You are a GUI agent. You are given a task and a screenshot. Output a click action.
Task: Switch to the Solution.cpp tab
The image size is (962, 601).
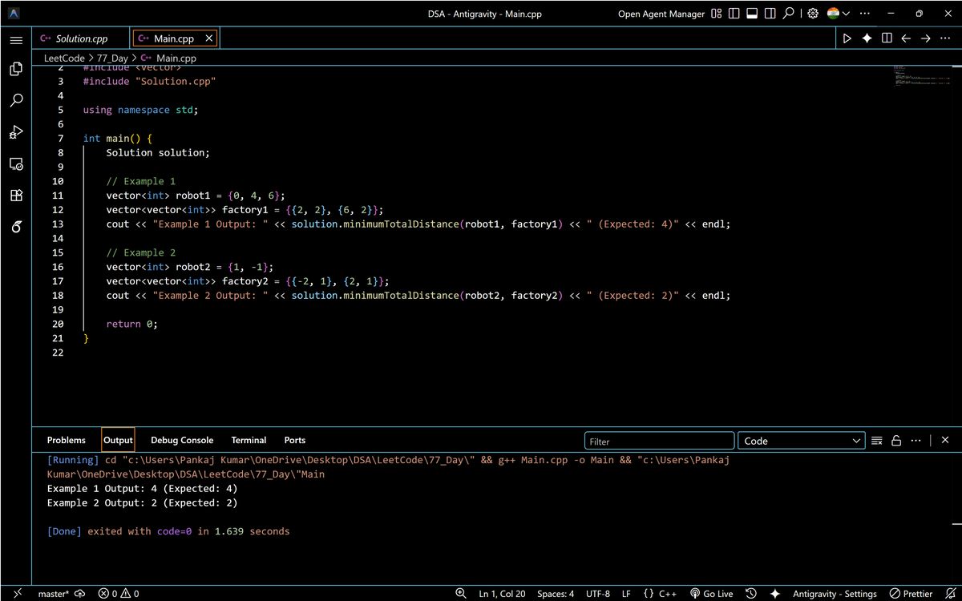pyautogui.click(x=81, y=38)
